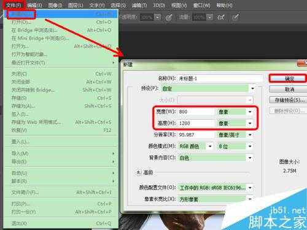Choose 退出(X) Ctrl+Q entry

coord(61,223)
